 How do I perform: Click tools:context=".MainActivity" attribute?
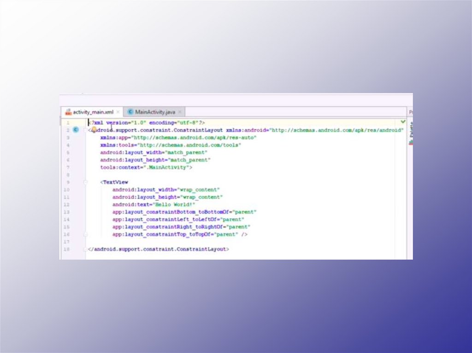pos(146,167)
